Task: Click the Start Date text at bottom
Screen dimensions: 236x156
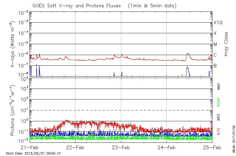Action: coord(33,153)
